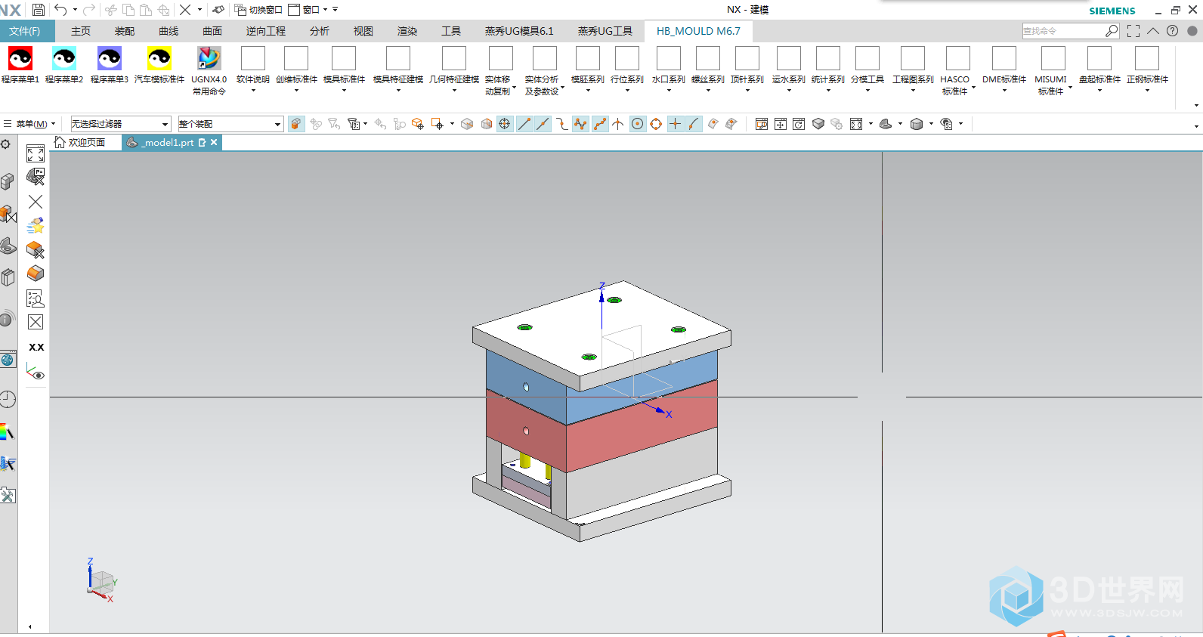Click the orange box with X icon in the left toolbar
Screen dimensions: 1203x637
coord(36,249)
